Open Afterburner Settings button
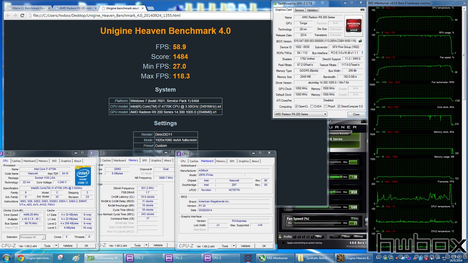The width and height of the screenshot is (468, 263). point(359,236)
